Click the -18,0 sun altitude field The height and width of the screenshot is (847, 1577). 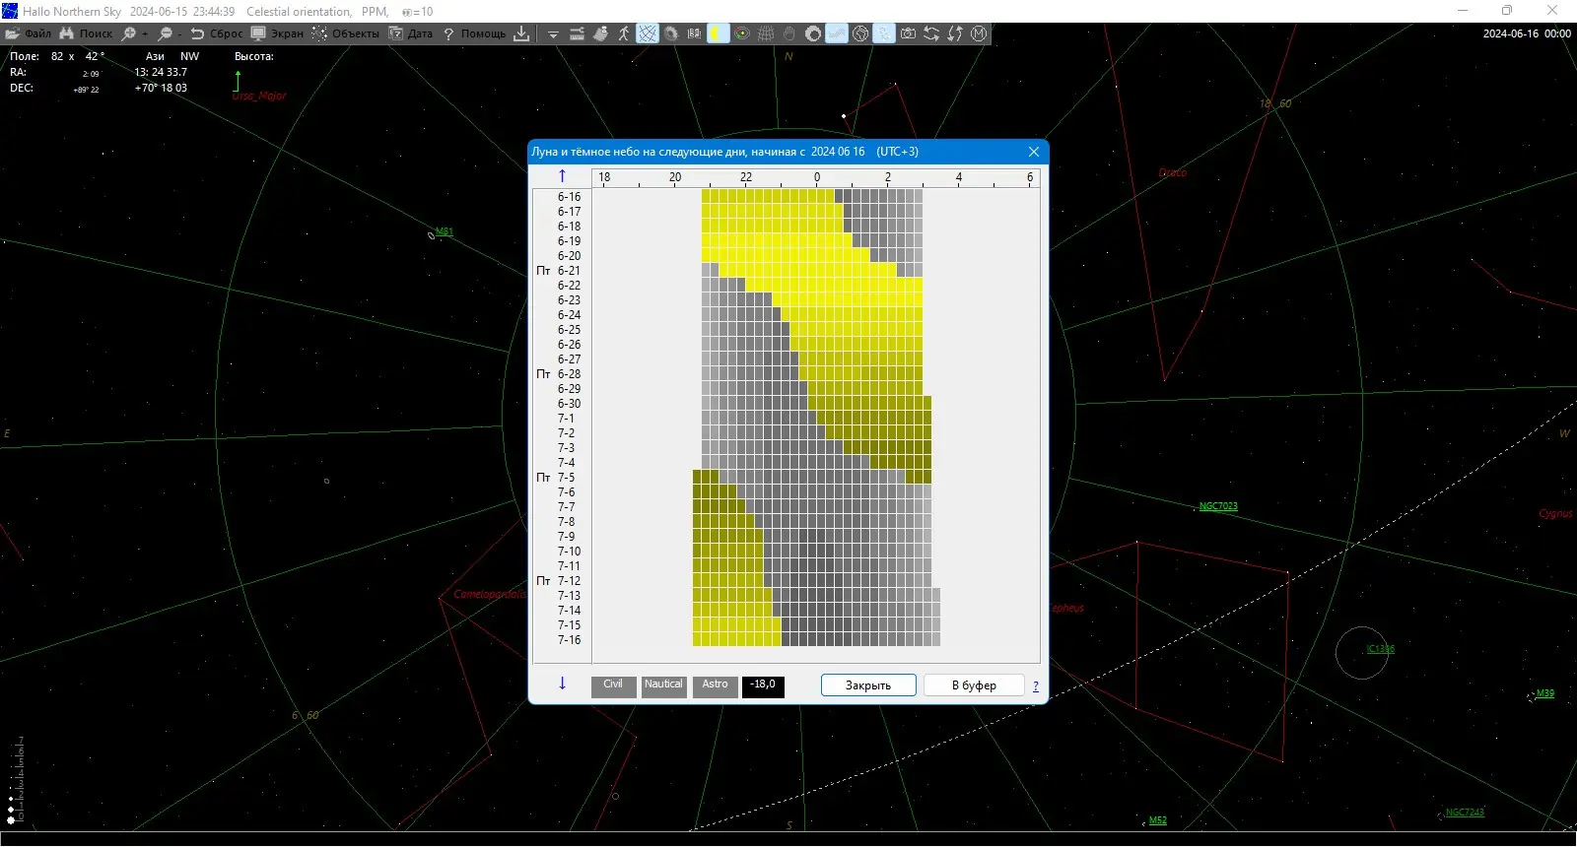point(763,685)
